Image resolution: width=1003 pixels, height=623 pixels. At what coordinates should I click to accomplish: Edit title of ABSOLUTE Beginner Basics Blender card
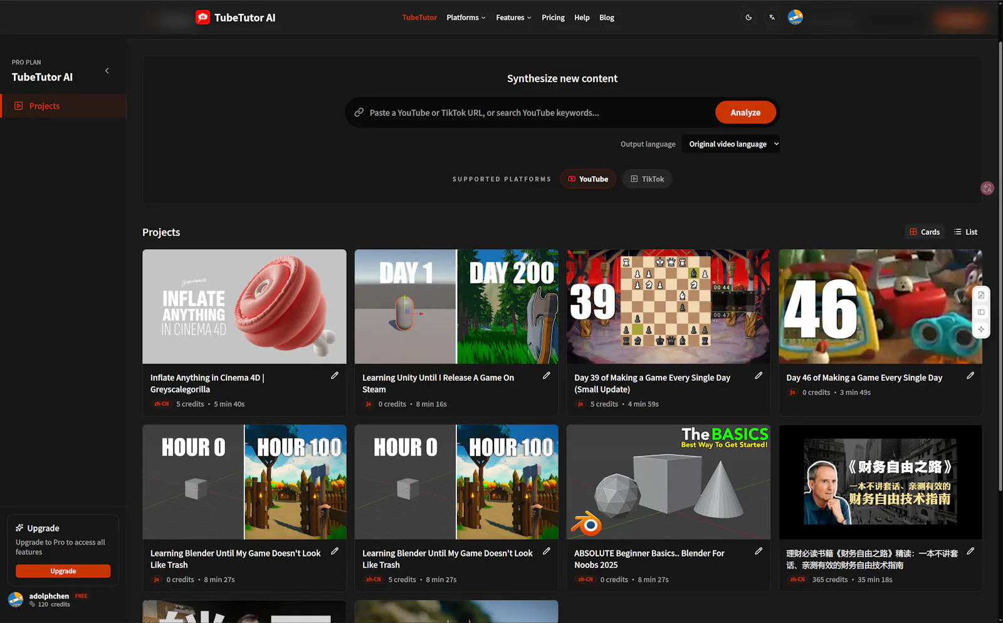[x=759, y=551]
